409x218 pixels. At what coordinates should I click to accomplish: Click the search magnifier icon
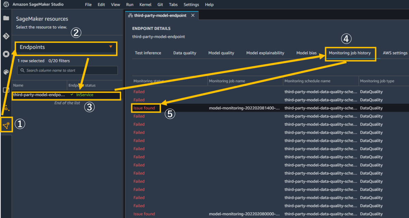23,70
